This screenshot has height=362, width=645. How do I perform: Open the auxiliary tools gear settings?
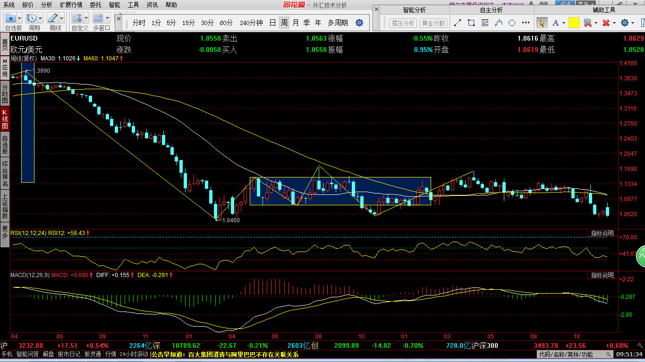coord(625,23)
